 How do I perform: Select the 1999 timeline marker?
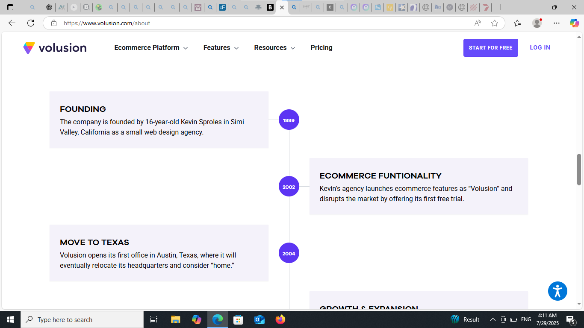[x=289, y=120]
